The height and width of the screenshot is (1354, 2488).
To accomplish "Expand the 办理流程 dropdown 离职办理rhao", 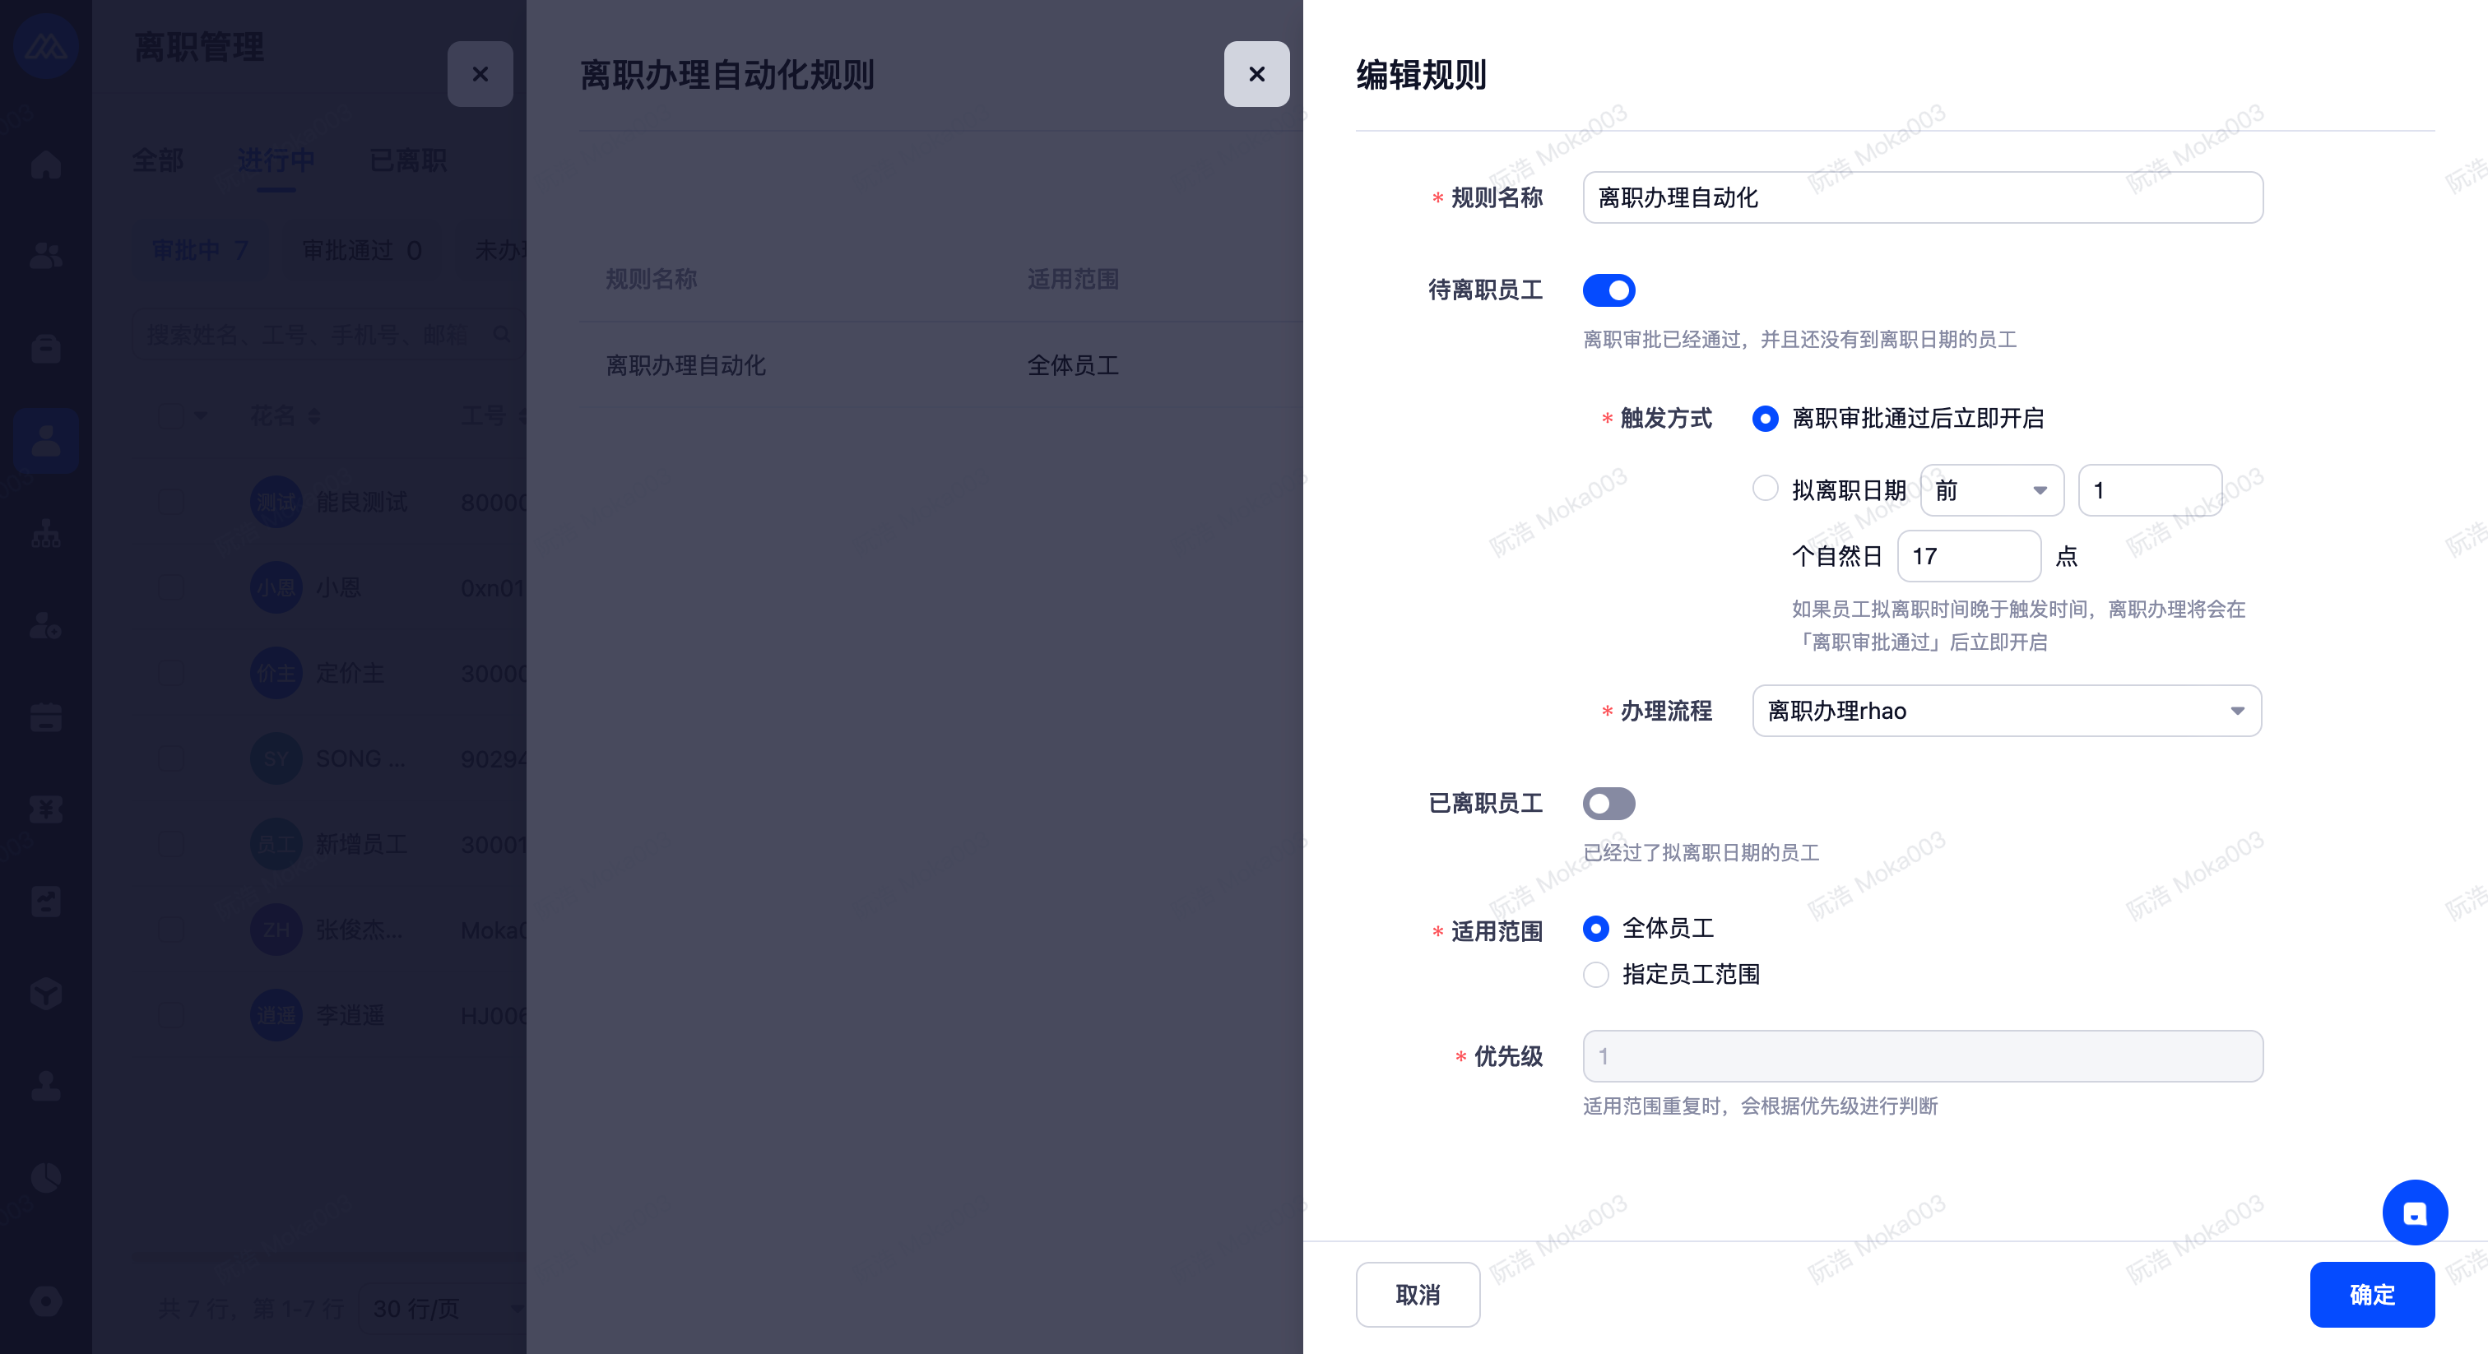I will 2006,711.
